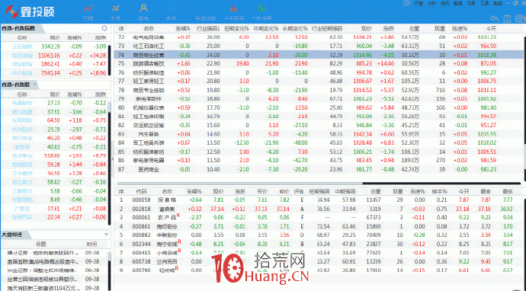
Task: Open watchlist stock 贵州茅台 priced 516.80
Action: 54,156
